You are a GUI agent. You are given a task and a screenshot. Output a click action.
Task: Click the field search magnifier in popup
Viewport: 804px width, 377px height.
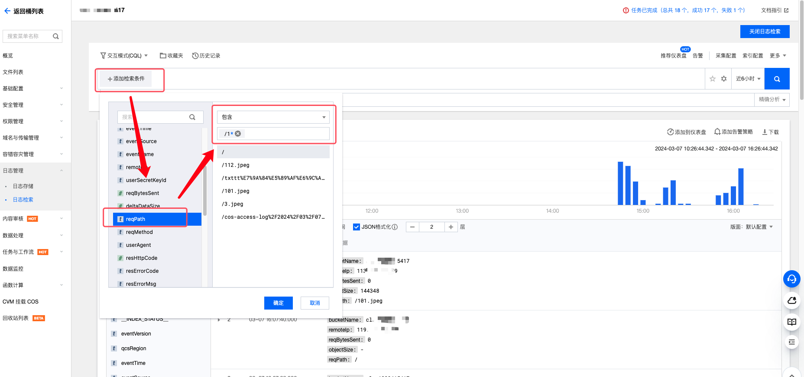pos(192,117)
